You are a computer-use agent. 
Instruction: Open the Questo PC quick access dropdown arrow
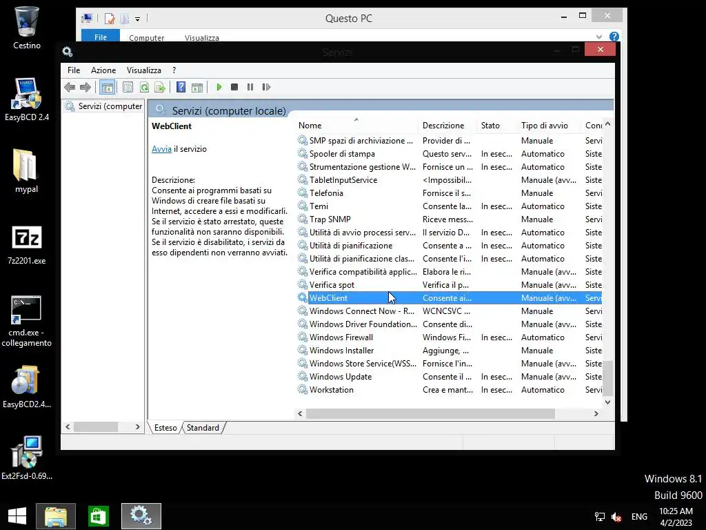click(137, 19)
